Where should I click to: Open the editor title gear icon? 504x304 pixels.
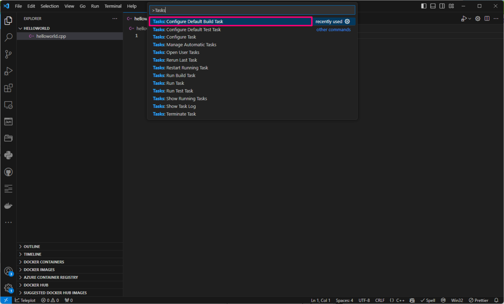tap(478, 19)
